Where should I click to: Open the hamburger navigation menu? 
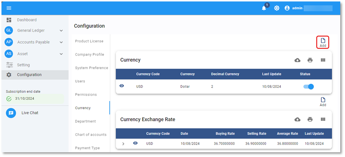click(x=9, y=8)
